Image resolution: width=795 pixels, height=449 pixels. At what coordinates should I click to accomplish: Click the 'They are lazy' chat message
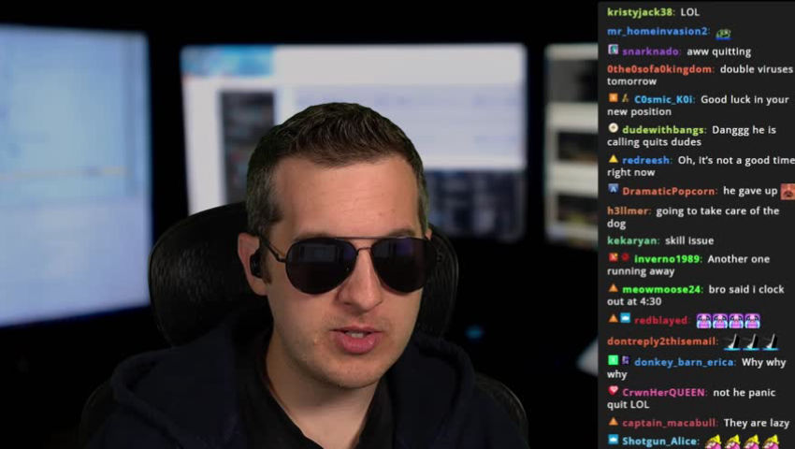[x=757, y=423]
